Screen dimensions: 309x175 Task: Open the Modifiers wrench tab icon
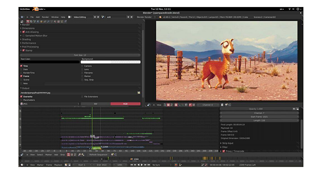[x=48, y=22]
